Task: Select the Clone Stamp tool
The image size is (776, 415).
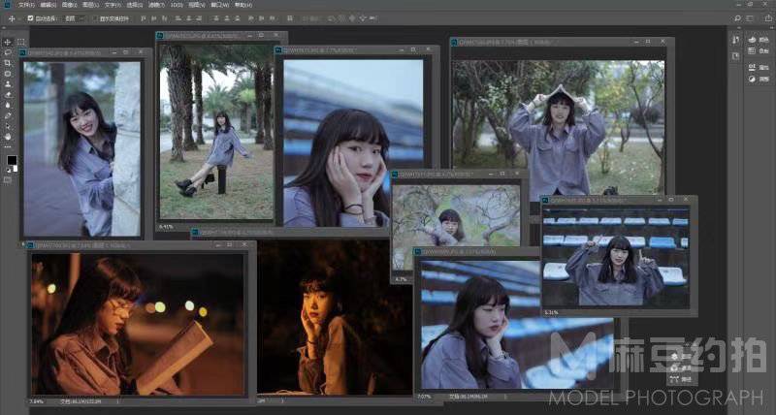Action: tap(8, 83)
